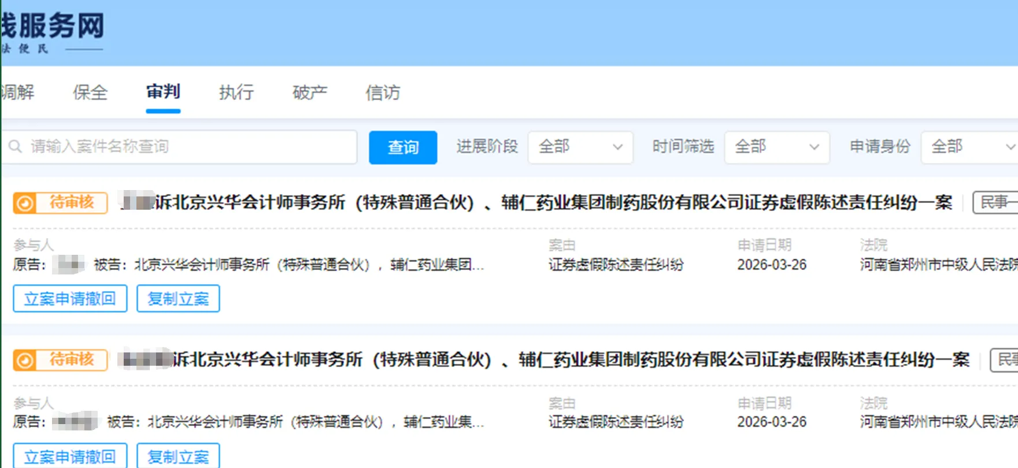Click first case defendant 被告 text
Viewport: 1018px width, 468px height.
click(x=289, y=265)
